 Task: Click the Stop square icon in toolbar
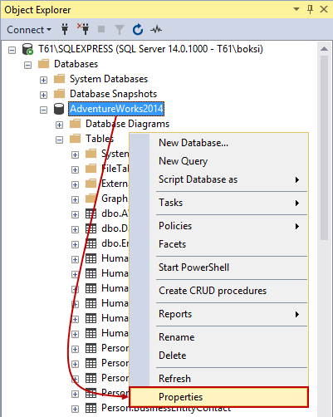click(101, 29)
